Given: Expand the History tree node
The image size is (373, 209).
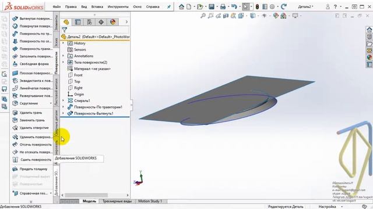Looking at the screenshot, I should [64, 43].
